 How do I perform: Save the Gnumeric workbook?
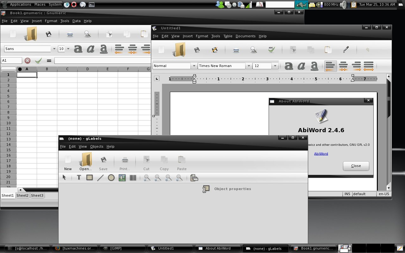[48, 34]
